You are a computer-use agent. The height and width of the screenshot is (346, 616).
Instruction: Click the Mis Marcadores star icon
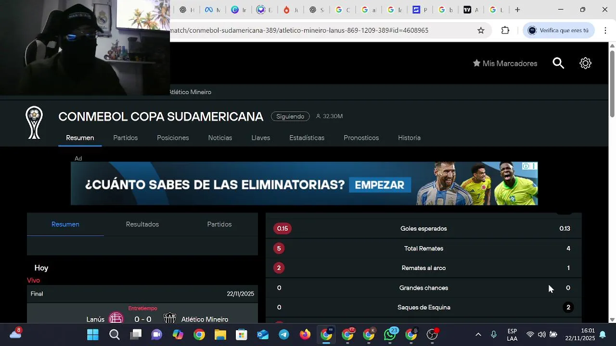click(476, 63)
